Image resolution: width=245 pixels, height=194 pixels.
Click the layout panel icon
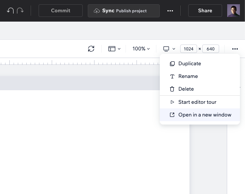coord(112,49)
